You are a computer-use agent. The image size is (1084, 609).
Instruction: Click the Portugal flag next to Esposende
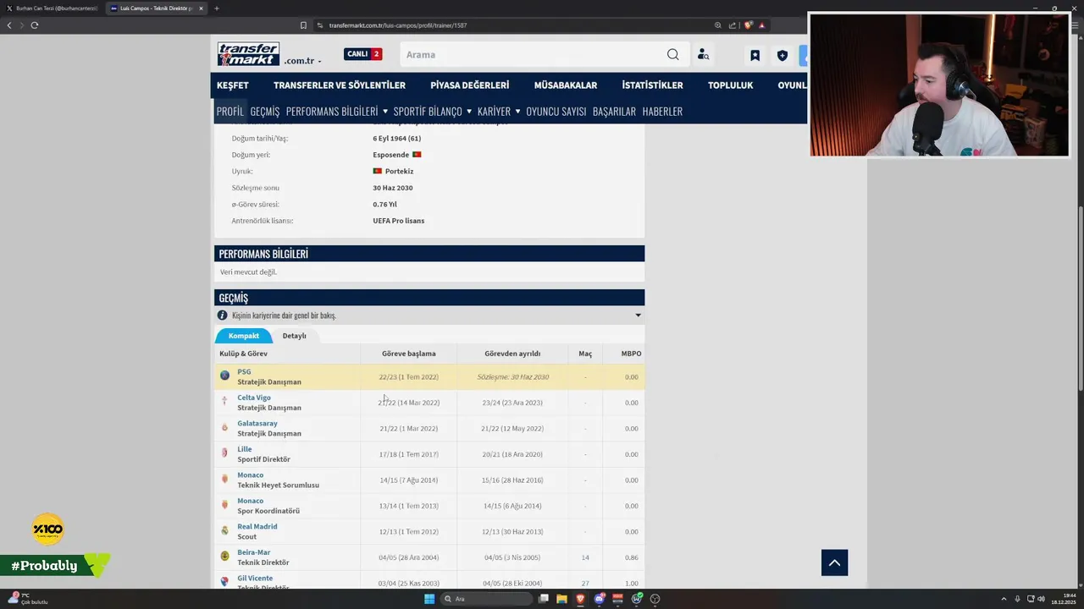[417, 155]
